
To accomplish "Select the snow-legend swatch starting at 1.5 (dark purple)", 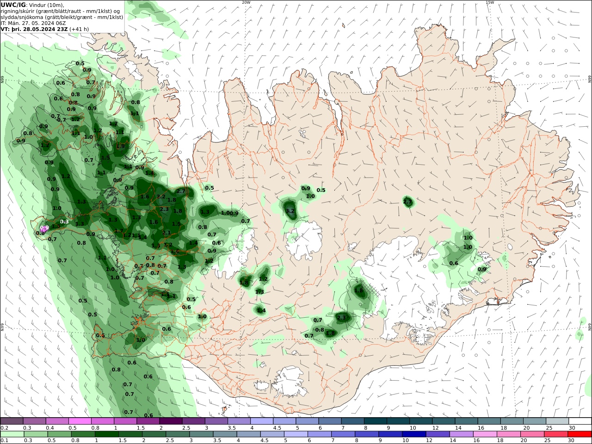I will click(148, 421).
